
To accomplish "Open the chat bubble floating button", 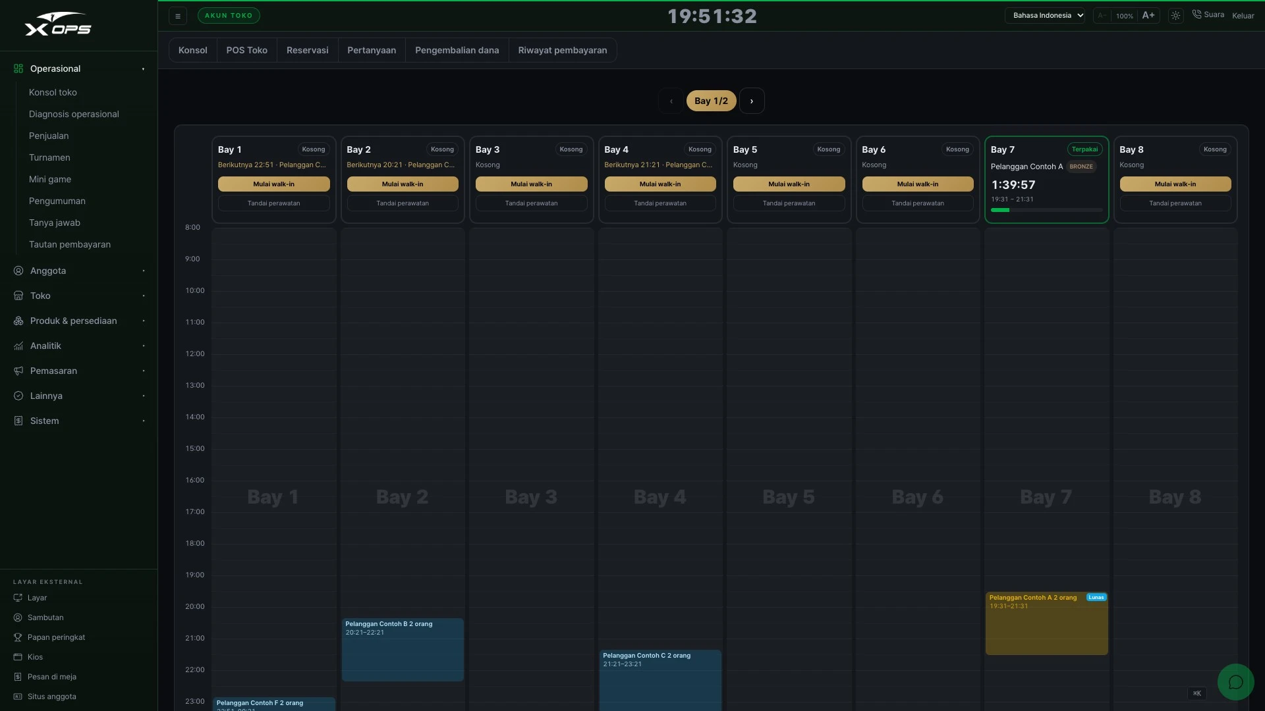I will pos(1235,682).
